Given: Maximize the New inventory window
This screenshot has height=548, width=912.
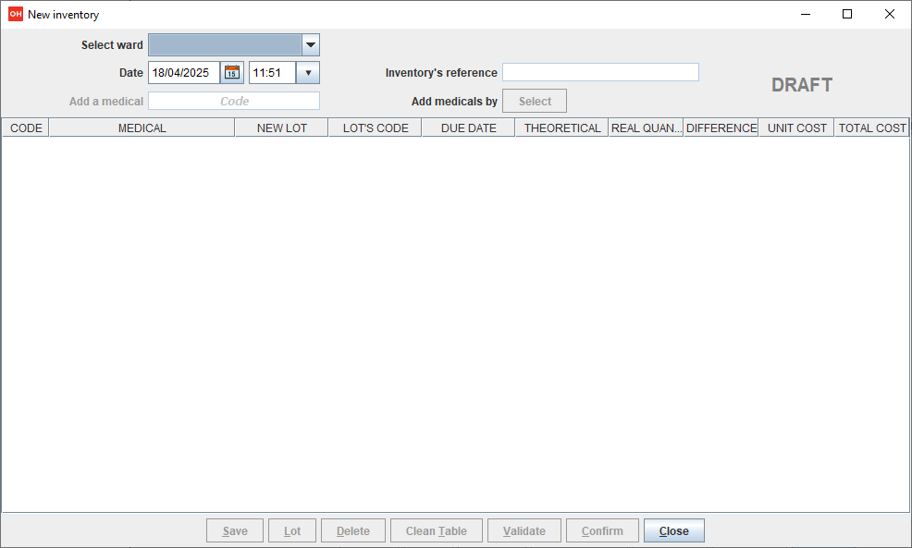Looking at the screenshot, I should [847, 14].
